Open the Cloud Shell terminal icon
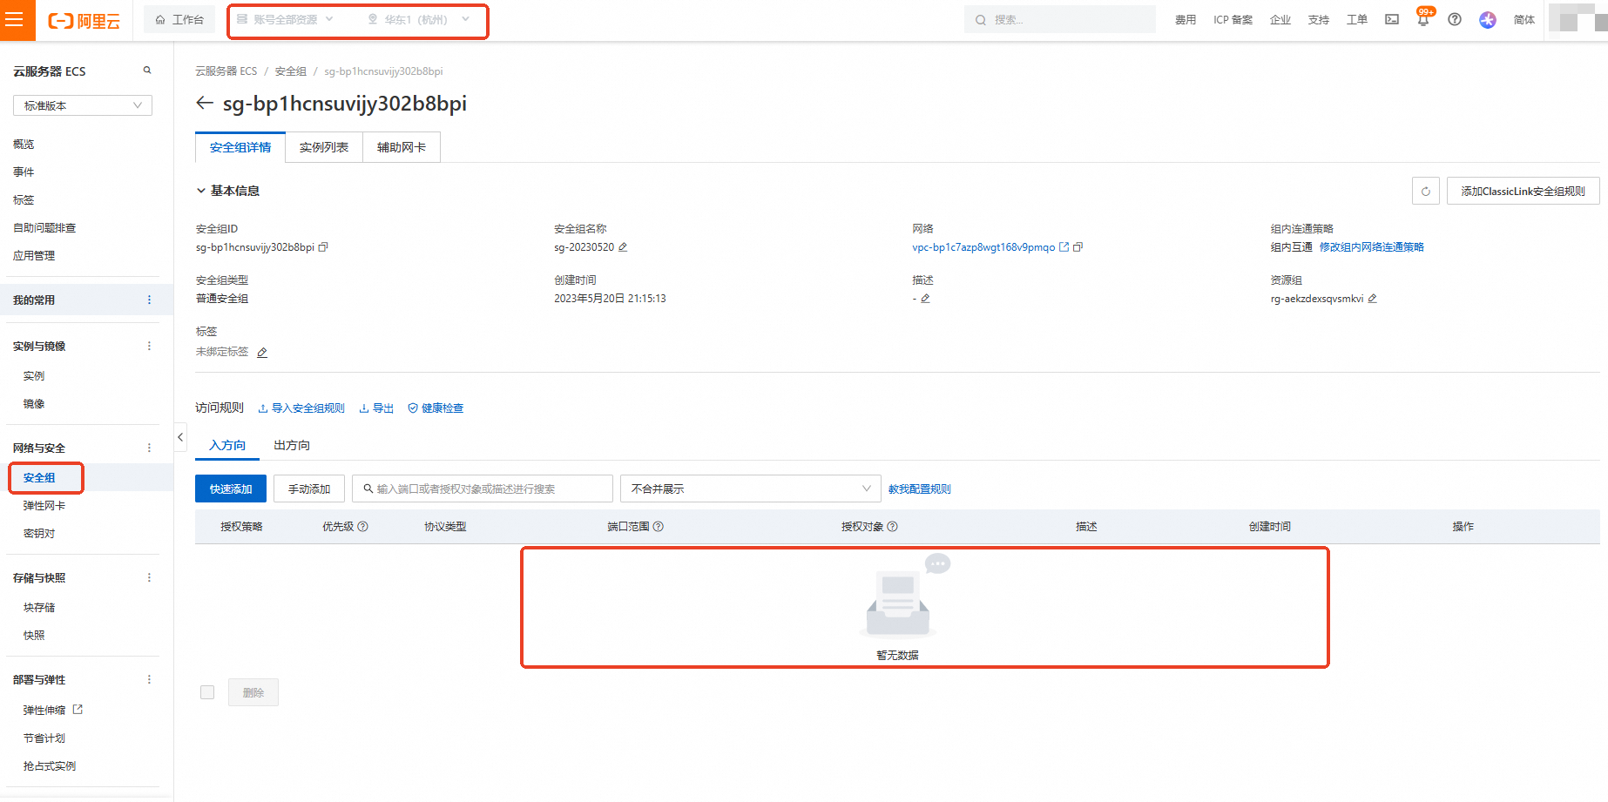This screenshot has height=802, width=1608. [x=1392, y=19]
